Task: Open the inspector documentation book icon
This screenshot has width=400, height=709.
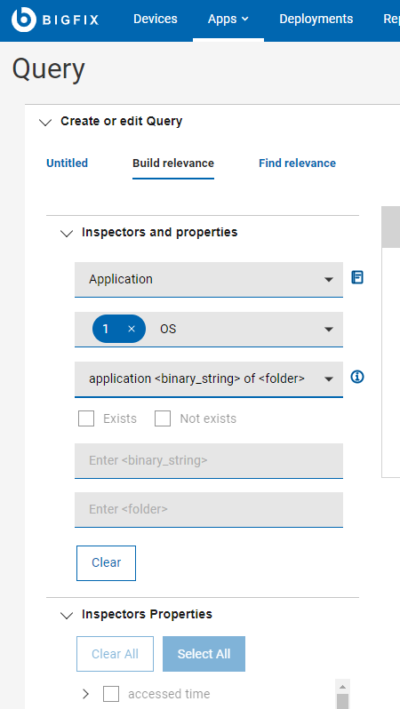Action: point(357,277)
